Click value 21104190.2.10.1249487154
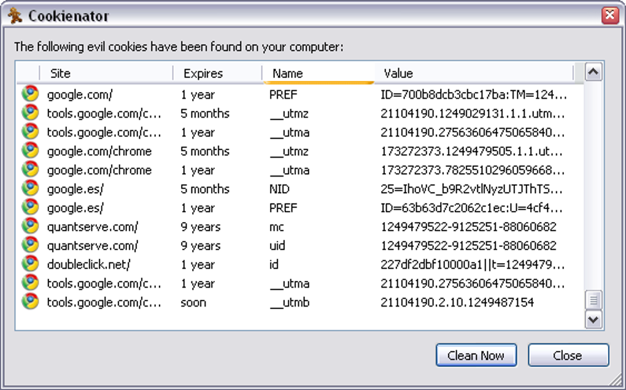626x390 pixels. coord(457,303)
